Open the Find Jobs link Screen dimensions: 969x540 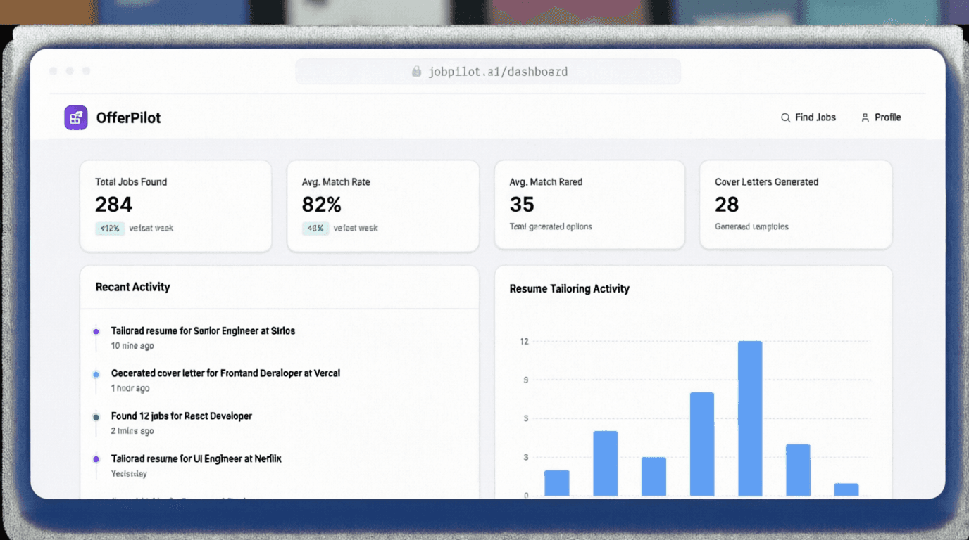[808, 117]
